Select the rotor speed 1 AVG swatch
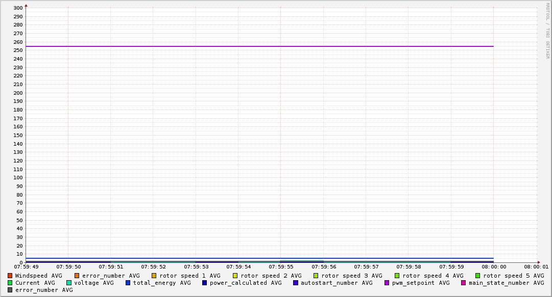This screenshot has width=552, height=297. [154, 276]
